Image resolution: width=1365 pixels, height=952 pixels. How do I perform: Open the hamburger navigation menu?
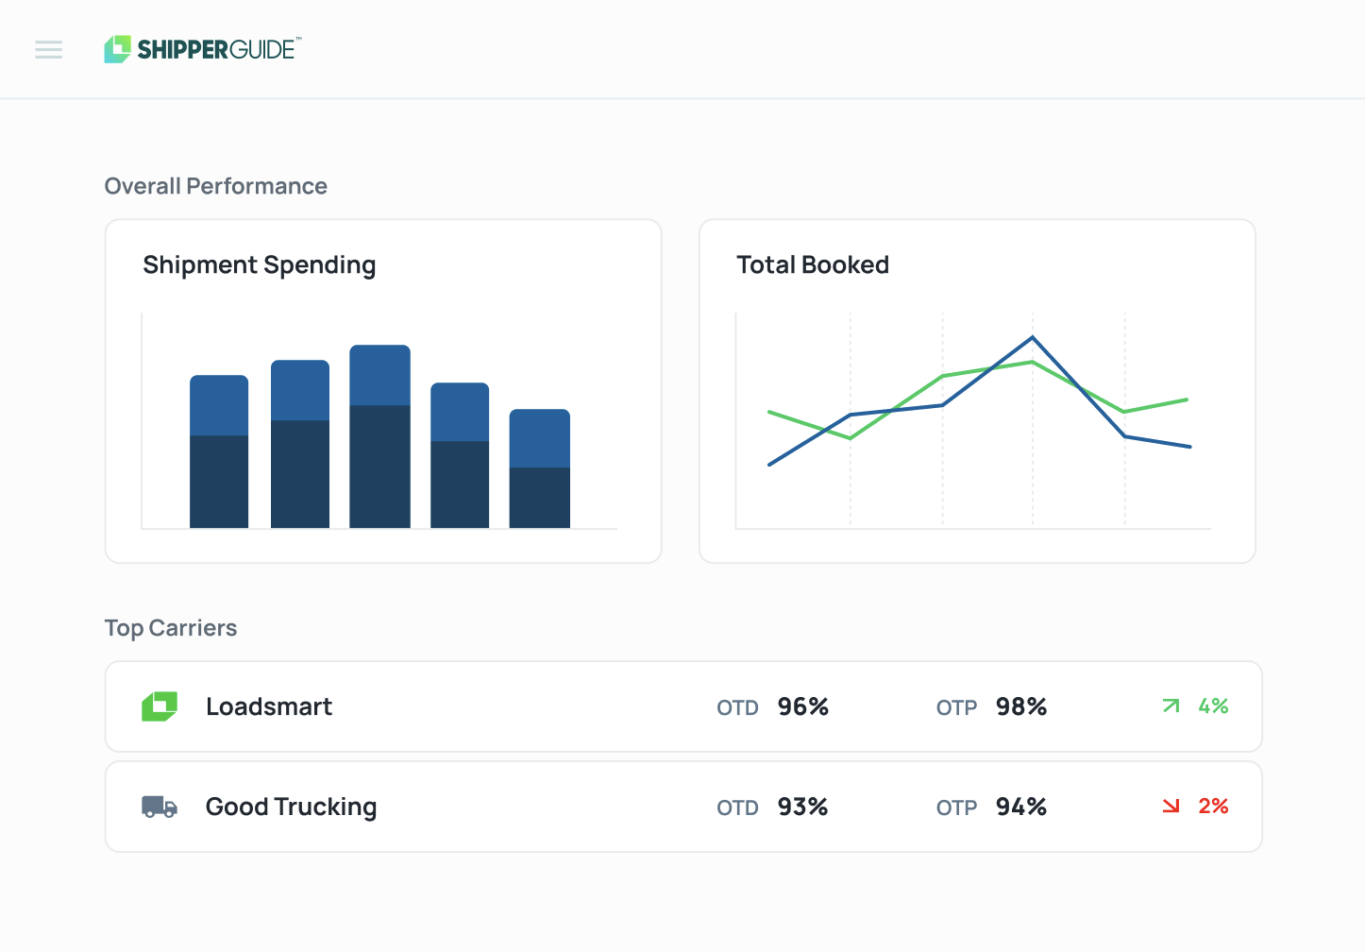48,50
